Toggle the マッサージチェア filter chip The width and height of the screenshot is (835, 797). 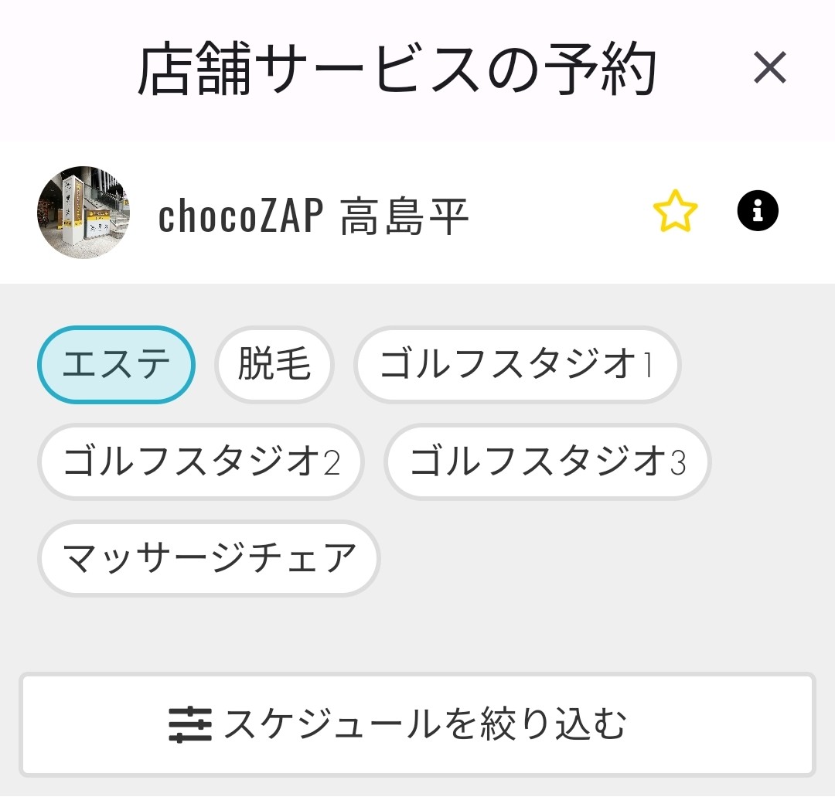pos(207,557)
